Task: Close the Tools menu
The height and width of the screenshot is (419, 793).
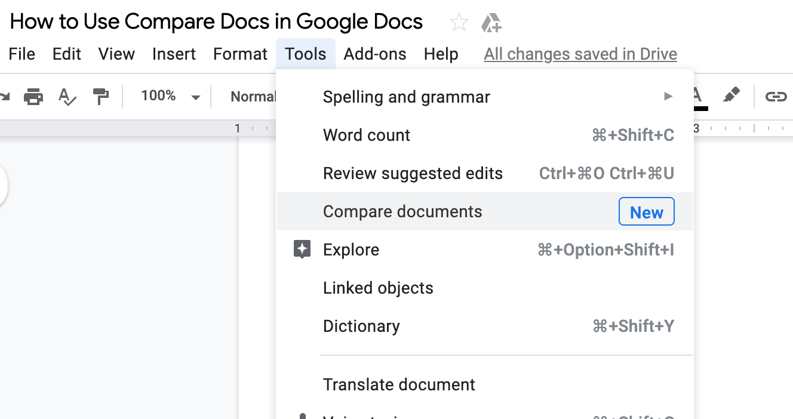Action: pos(306,54)
